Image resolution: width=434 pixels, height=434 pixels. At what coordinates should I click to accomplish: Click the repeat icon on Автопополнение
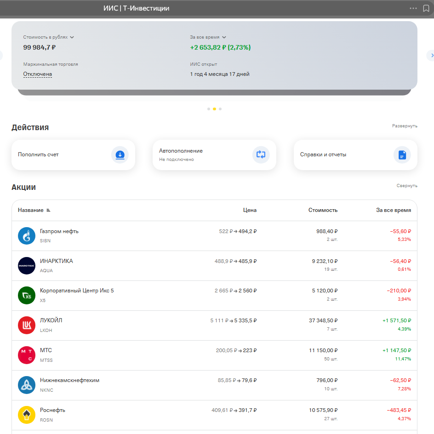click(x=261, y=155)
